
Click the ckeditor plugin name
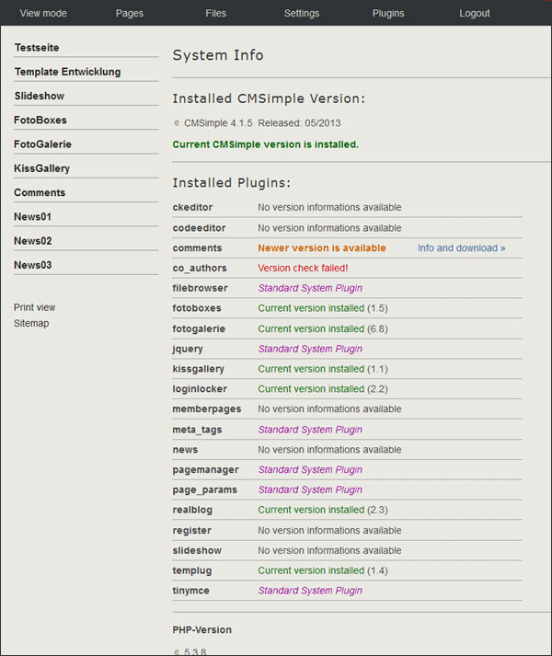(x=192, y=208)
